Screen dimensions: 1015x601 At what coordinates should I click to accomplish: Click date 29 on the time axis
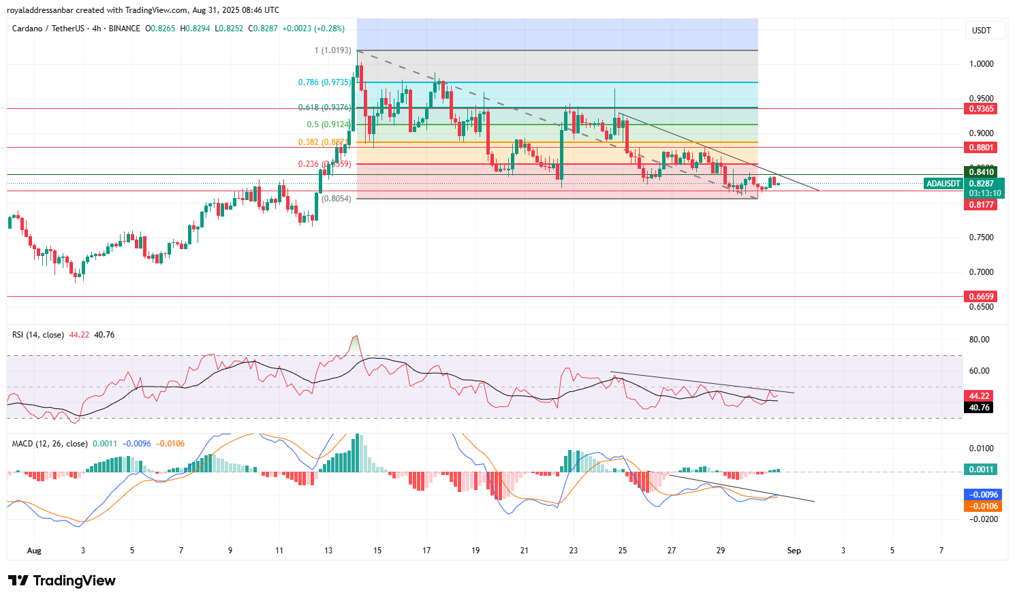721,551
